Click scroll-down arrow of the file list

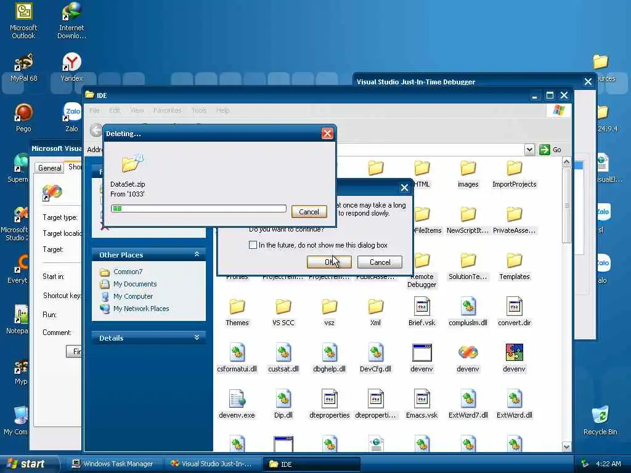pyautogui.click(x=566, y=447)
